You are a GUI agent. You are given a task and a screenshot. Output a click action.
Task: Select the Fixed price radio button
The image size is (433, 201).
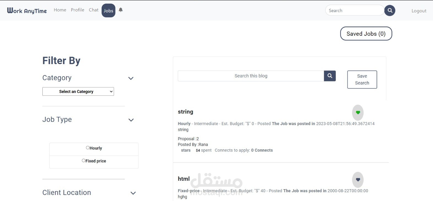point(84,161)
